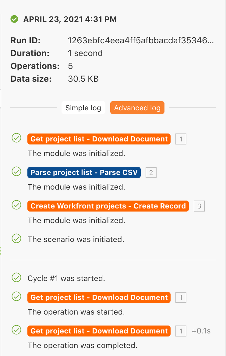The image size is (226, 356).
Task: Click the check icon next to 'The scenario was initiated'
Action: coord(16,238)
